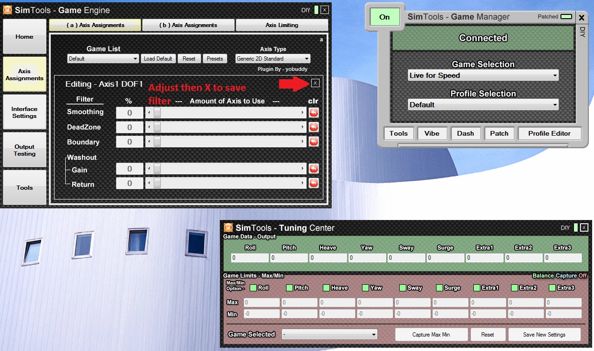Screen dimensions: 594x351
Task: Click the green Patched indicator in Game Manager
Action: (x=566, y=17)
